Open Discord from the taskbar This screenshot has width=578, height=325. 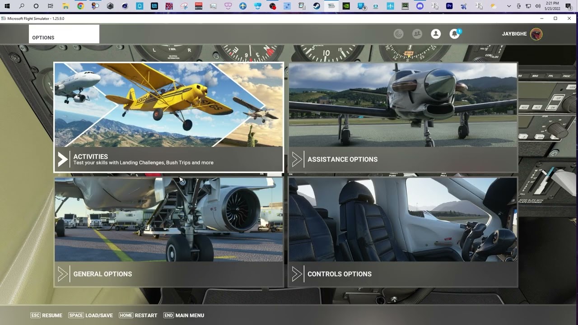tap(420, 6)
